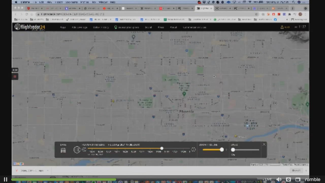Pause the flight playback
The height and width of the screenshot is (183, 325).
pyautogui.click(x=77, y=150)
